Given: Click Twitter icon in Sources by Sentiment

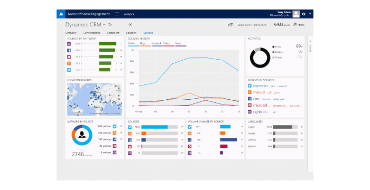Looking at the screenshot, I should click(69, 70).
